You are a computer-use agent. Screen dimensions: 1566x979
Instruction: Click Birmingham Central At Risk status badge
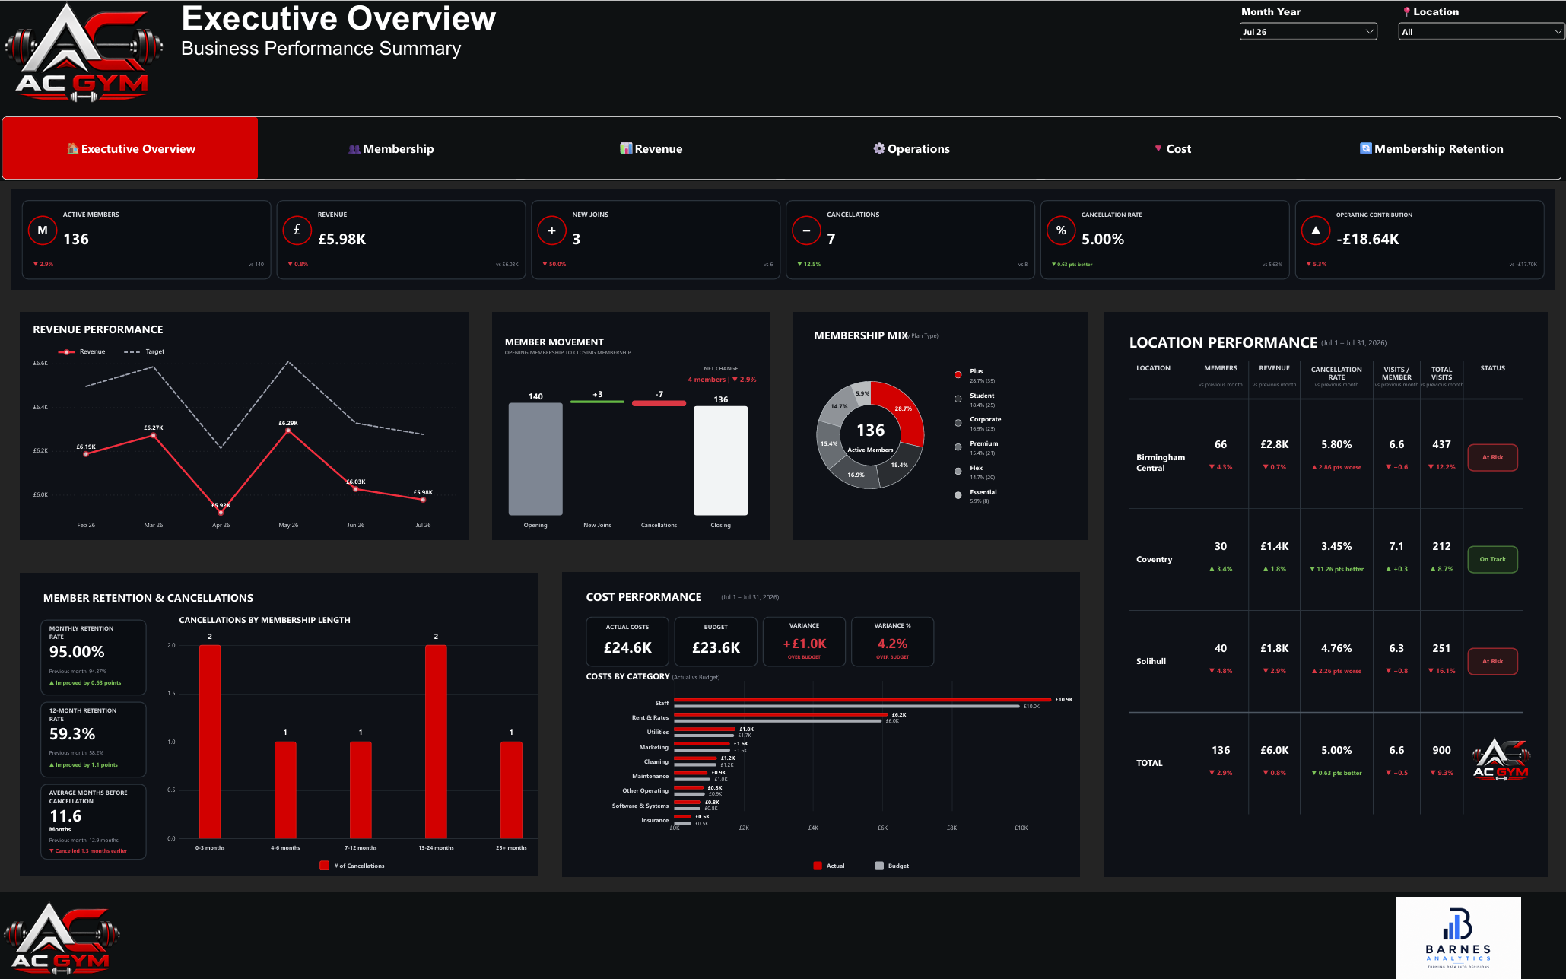(x=1492, y=457)
